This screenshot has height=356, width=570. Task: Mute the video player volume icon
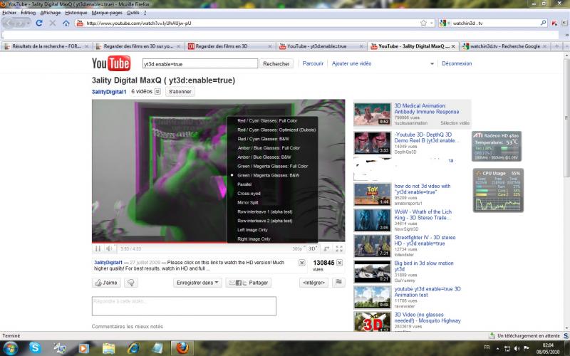(109, 248)
